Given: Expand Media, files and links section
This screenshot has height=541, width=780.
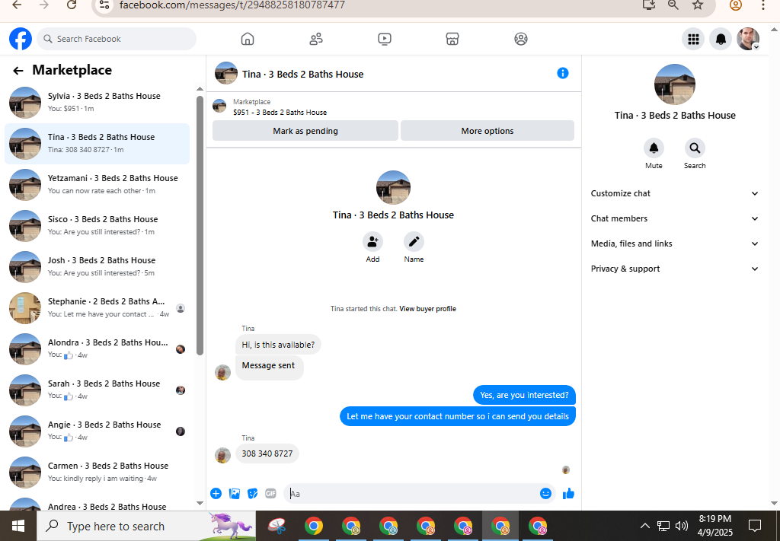Looking at the screenshot, I should [675, 244].
